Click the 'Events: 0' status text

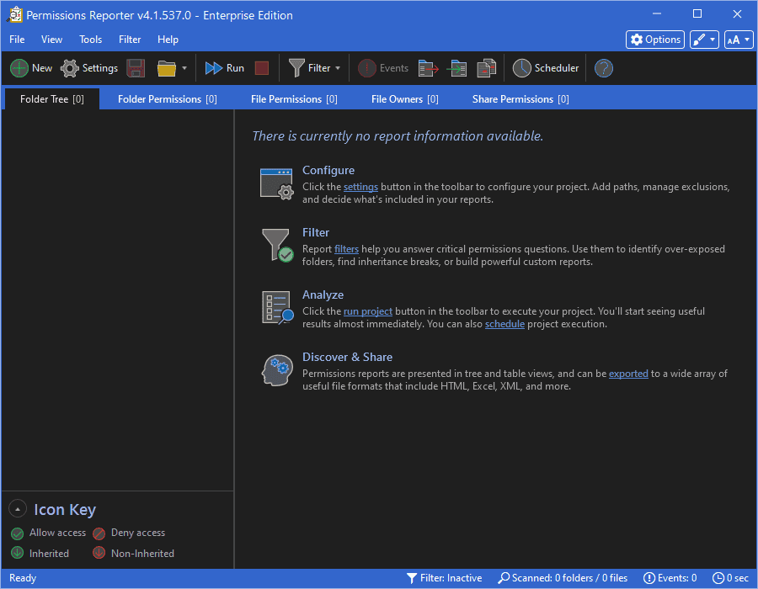click(x=677, y=578)
